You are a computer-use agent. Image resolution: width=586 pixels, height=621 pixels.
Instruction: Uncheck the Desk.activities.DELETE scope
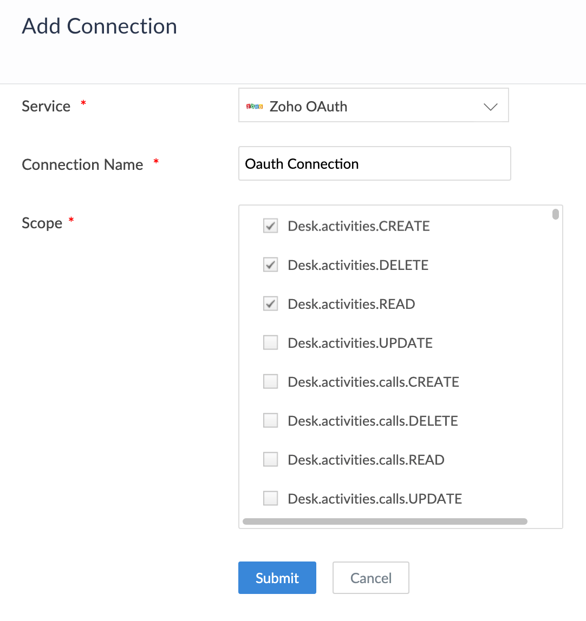click(270, 265)
